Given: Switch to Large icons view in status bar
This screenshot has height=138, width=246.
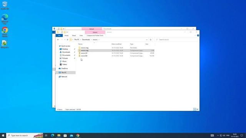Looking at the screenshot, I should click(198, 109).
